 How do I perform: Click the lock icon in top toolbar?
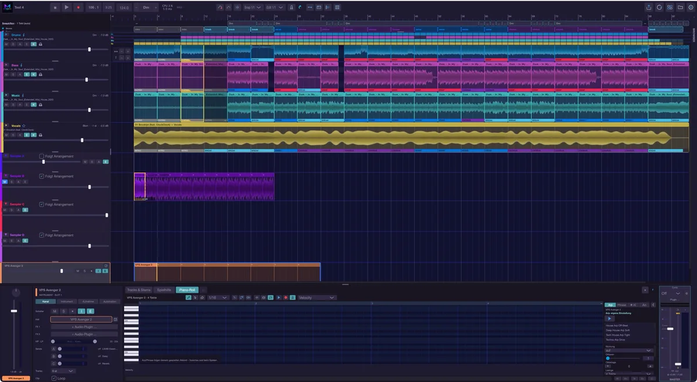291,7
